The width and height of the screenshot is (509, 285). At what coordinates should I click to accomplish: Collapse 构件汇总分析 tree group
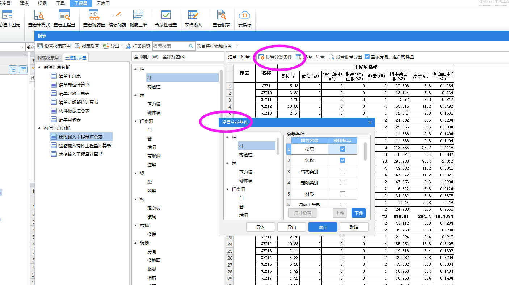pos(40,128)
